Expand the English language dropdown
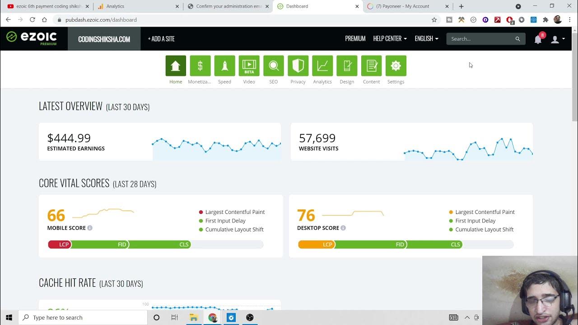This screenshot has width=578, height=325. pos(426,39)
